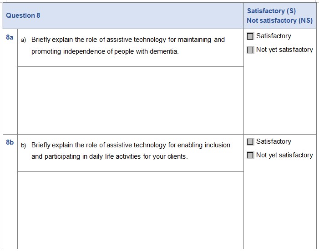Click the "8b" row label
Screen dimensions: 319x251
[x=10, y=142]
